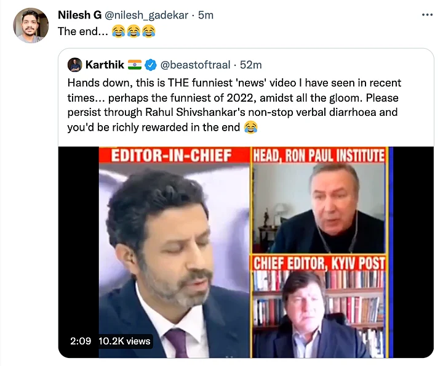Image resolution: width=443 pixels, height=366 pixels.
Task: Click Karthik's small profile picture
Action: (74, 65)
